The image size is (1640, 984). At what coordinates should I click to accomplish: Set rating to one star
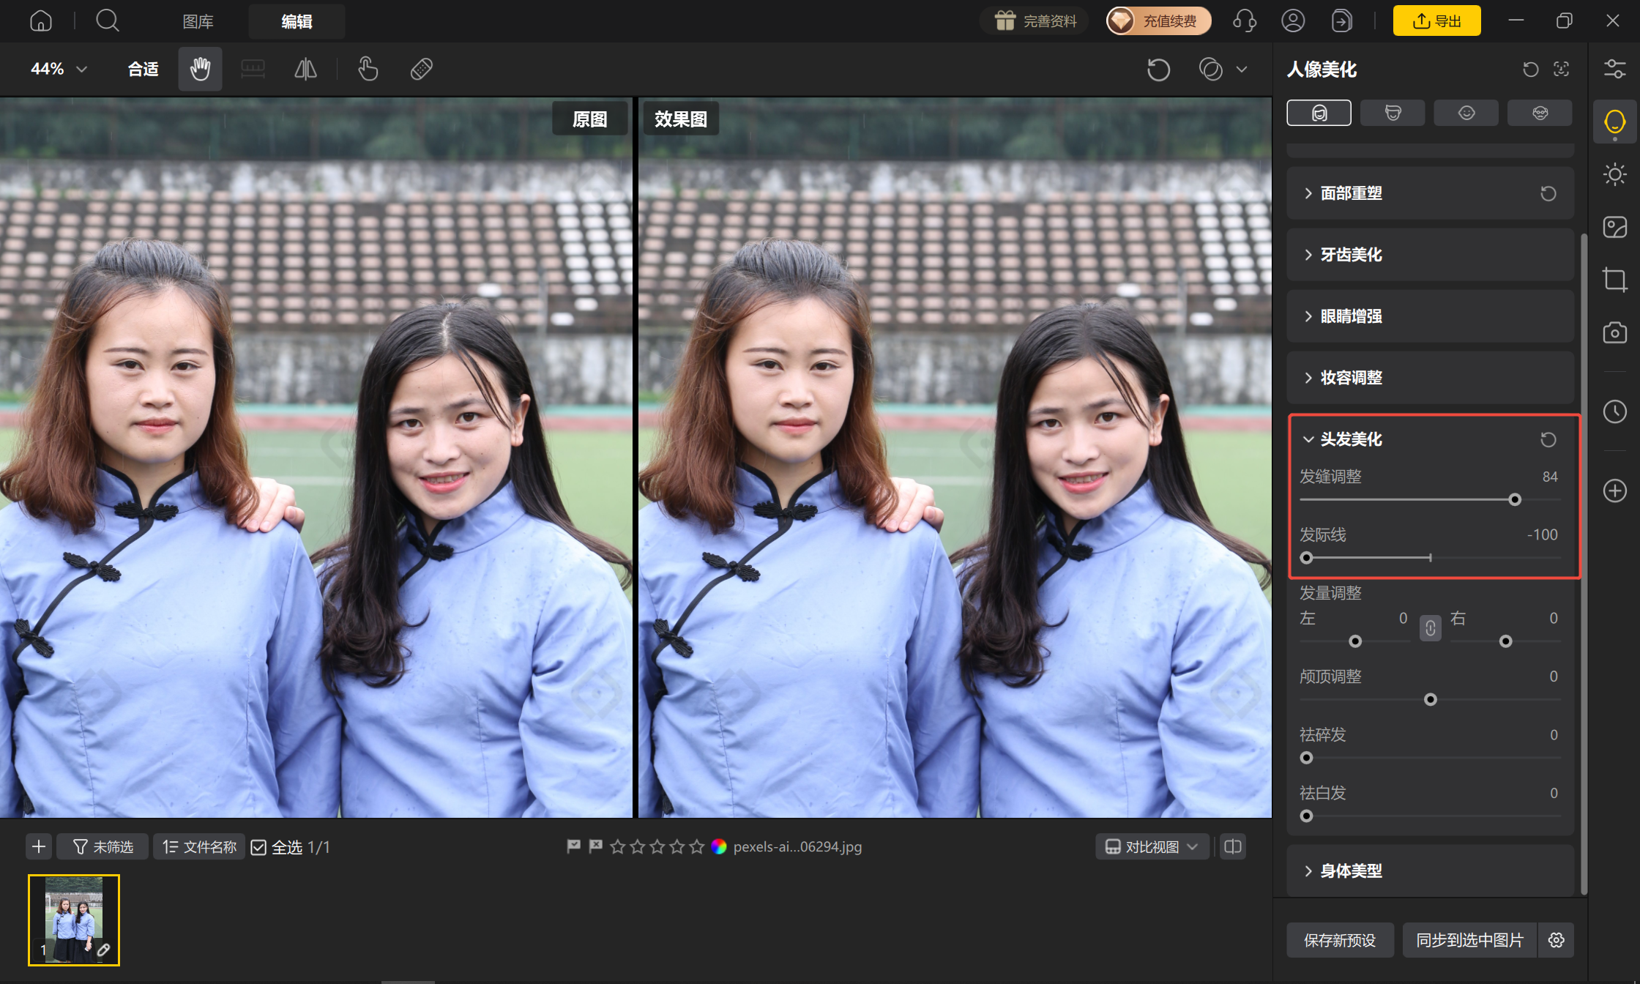click(618, 846)
